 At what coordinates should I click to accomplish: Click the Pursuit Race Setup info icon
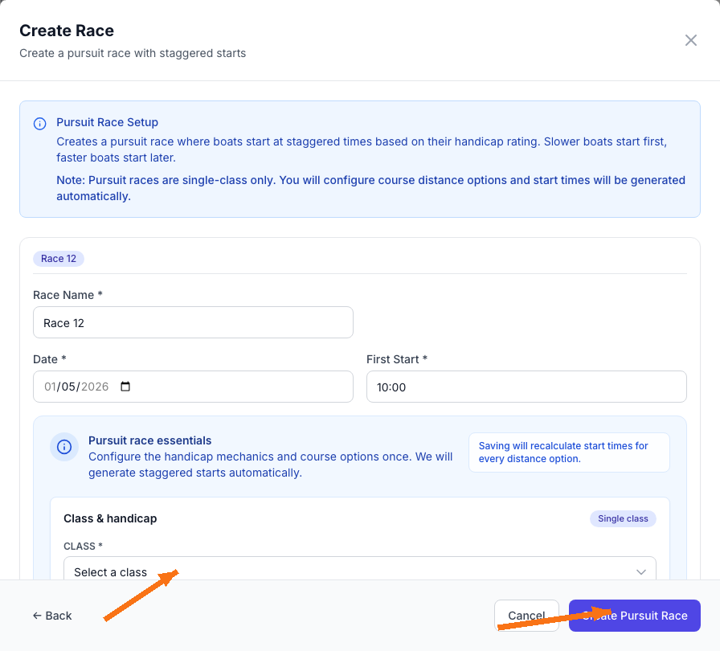[39, 123]
